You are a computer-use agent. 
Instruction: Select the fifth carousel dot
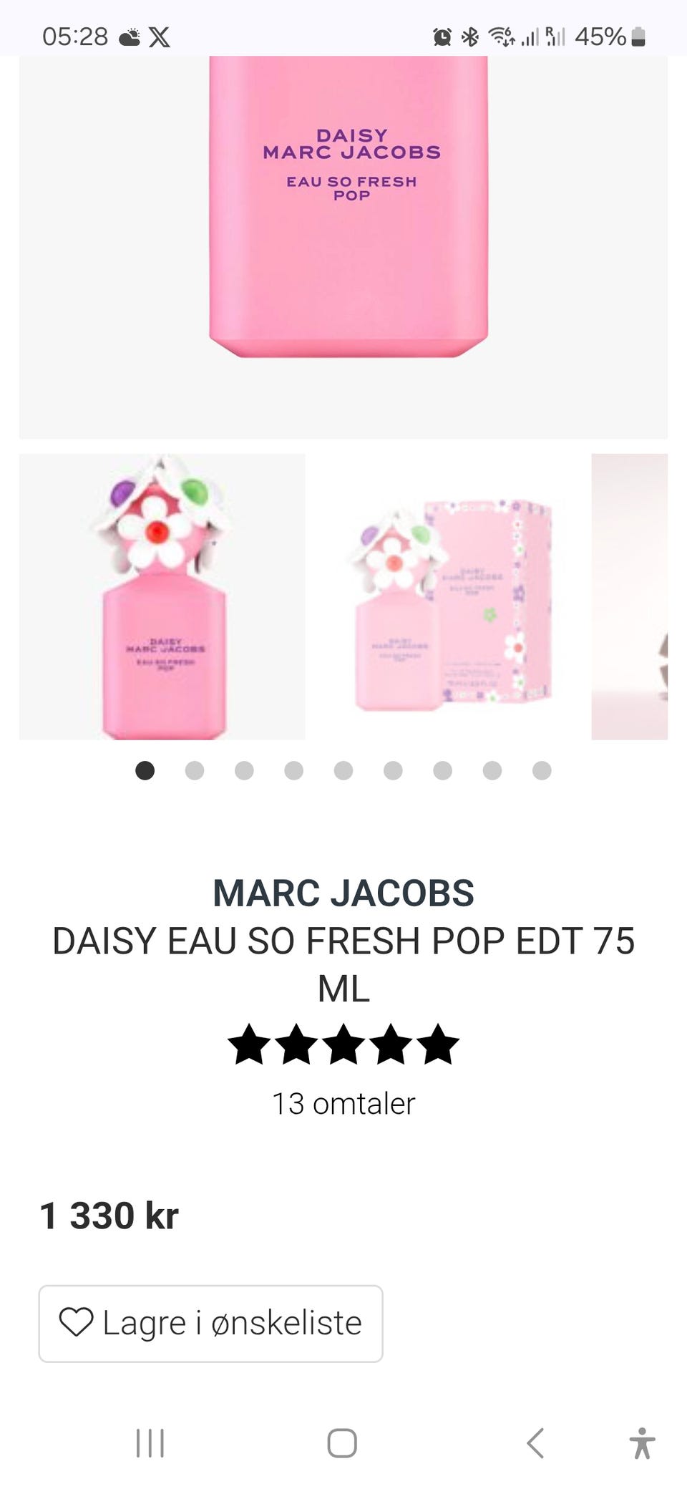click(343, 770)
